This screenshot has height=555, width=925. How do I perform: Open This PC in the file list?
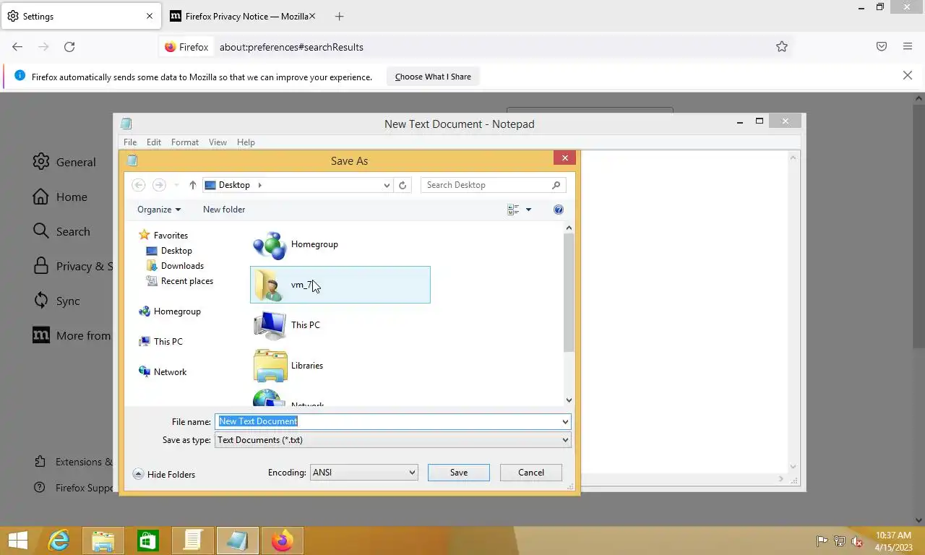(x=340, y=325)
